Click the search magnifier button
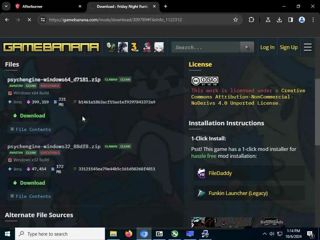Screen dimensions: 320x240 pos(247,47)
